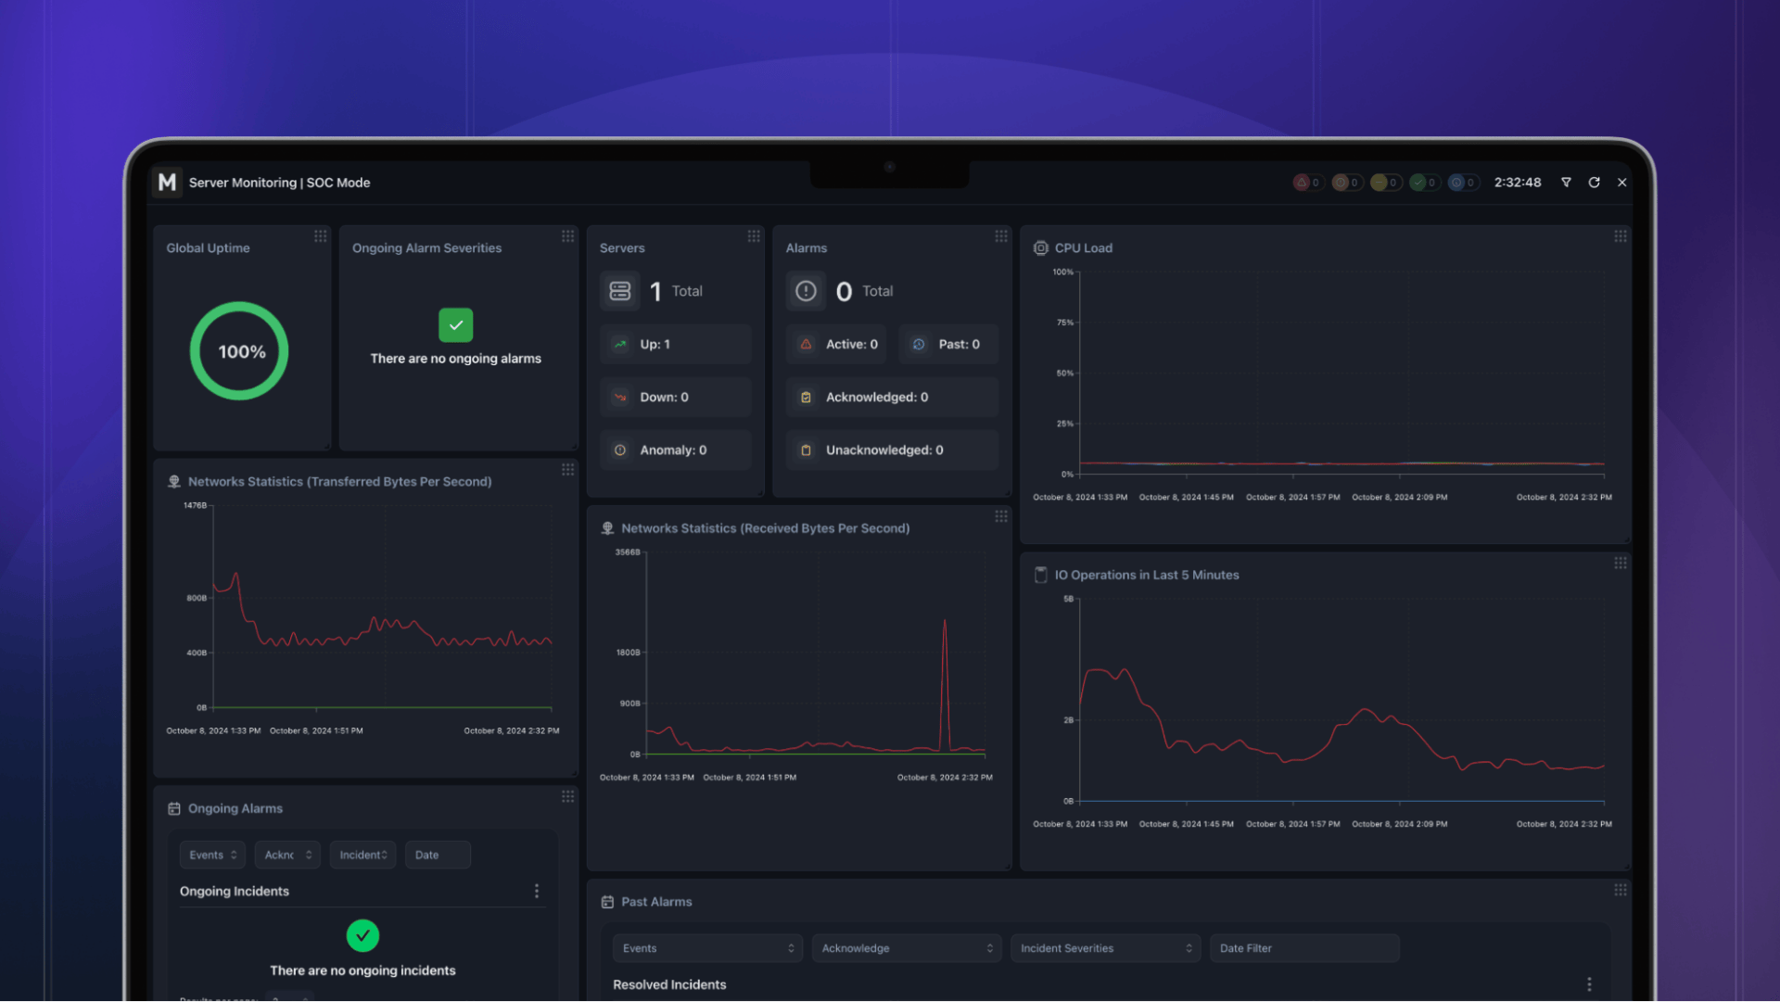Screen dimensions: 1780x1002
Task: Click the 100% Global Uptime ring
Action: pos(239,351)
